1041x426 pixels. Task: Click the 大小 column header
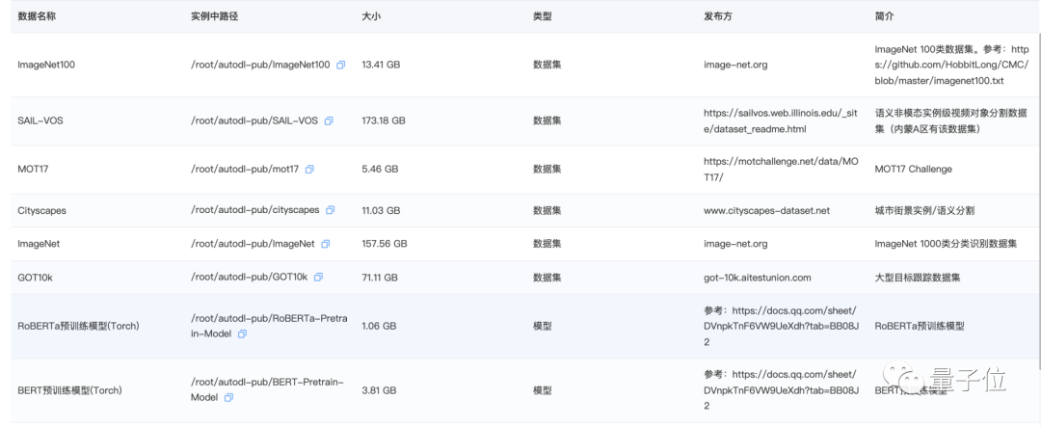click(x=370, y=17)
